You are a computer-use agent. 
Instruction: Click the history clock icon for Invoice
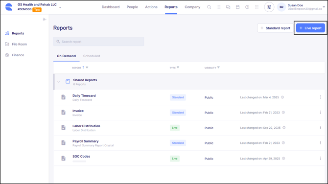click(283, 113)
